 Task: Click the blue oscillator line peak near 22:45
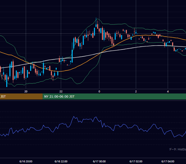(74, 116)
